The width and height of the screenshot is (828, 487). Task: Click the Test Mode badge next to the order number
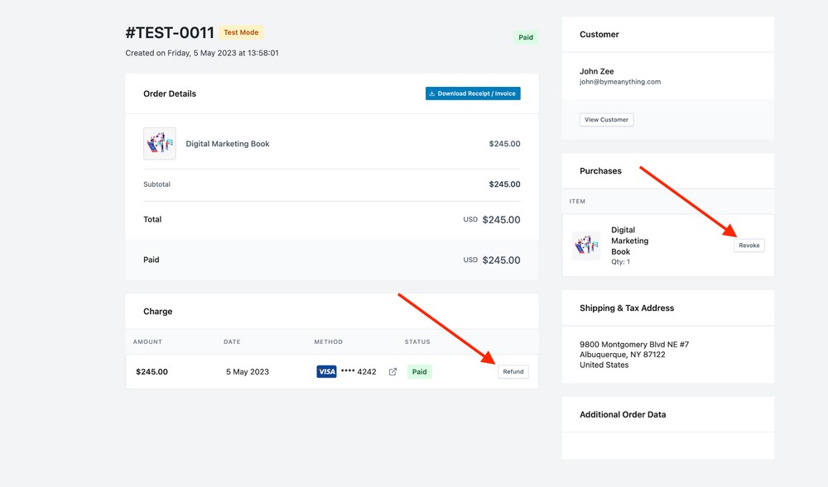(x=241, y=31)
